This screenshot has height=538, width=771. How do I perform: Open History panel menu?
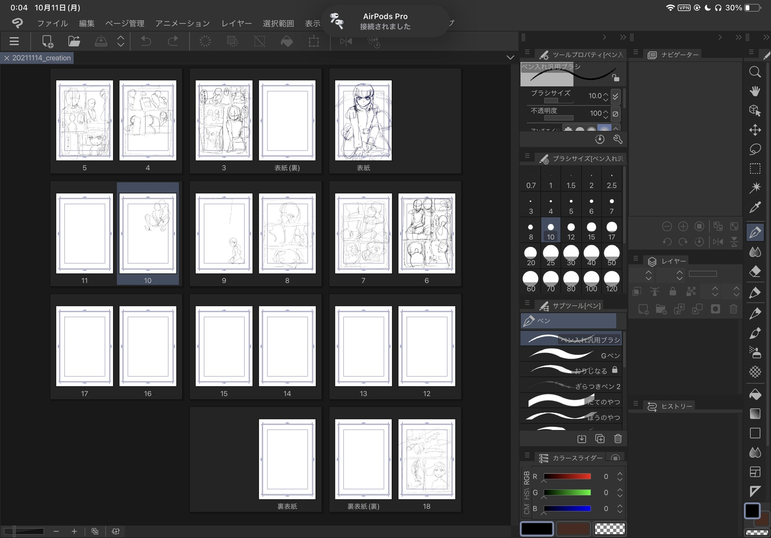(x=635, y=403)
